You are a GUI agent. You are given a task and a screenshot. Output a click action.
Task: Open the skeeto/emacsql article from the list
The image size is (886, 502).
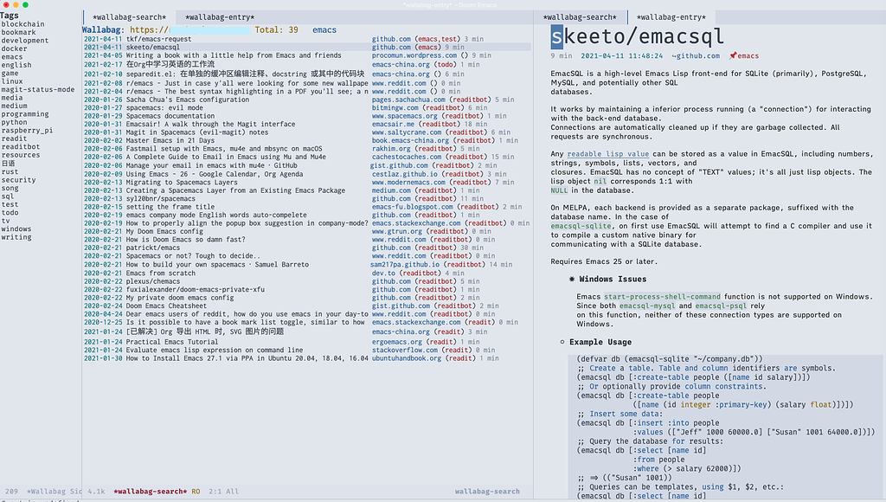point(156,46)
